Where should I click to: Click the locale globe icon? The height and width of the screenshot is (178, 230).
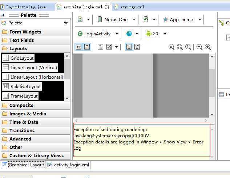[x=129, y=33]
